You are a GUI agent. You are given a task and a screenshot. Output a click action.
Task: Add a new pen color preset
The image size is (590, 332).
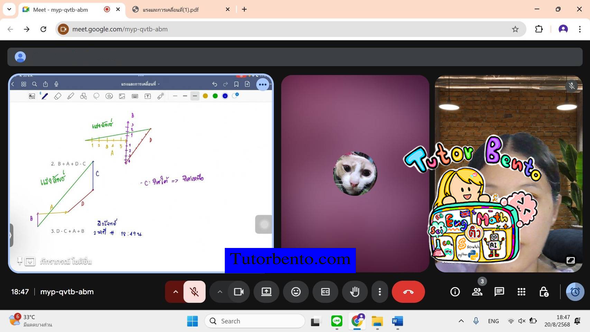click(x=235, y=95)
